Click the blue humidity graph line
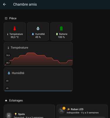 pyautogui.click(x=38, y=91)
